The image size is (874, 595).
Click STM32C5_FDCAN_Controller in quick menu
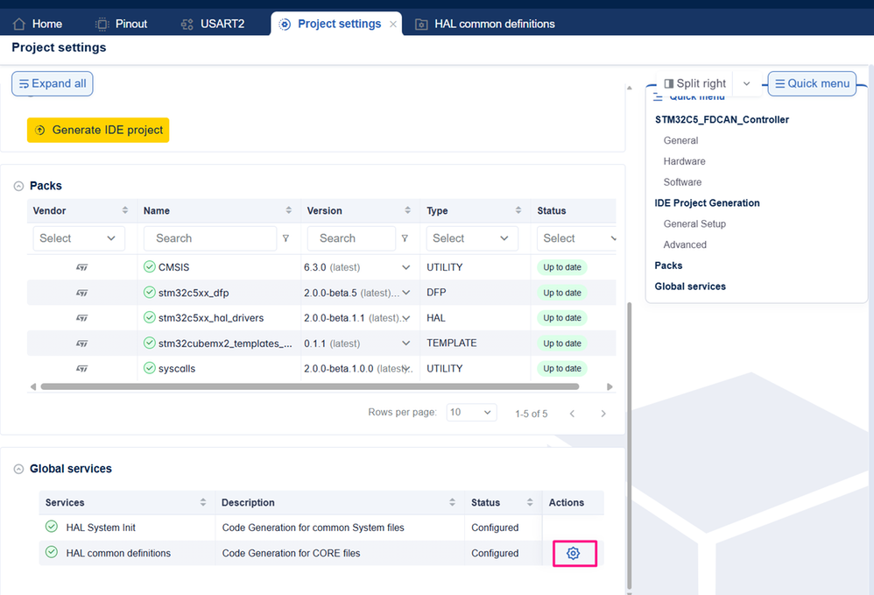coord(722,119)
